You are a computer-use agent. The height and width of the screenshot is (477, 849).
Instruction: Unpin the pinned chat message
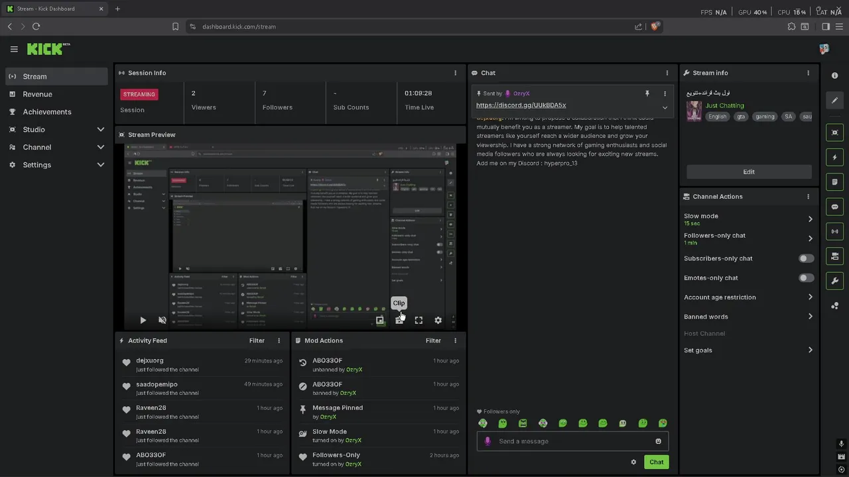pyautogui.click(x=647, y=93)
